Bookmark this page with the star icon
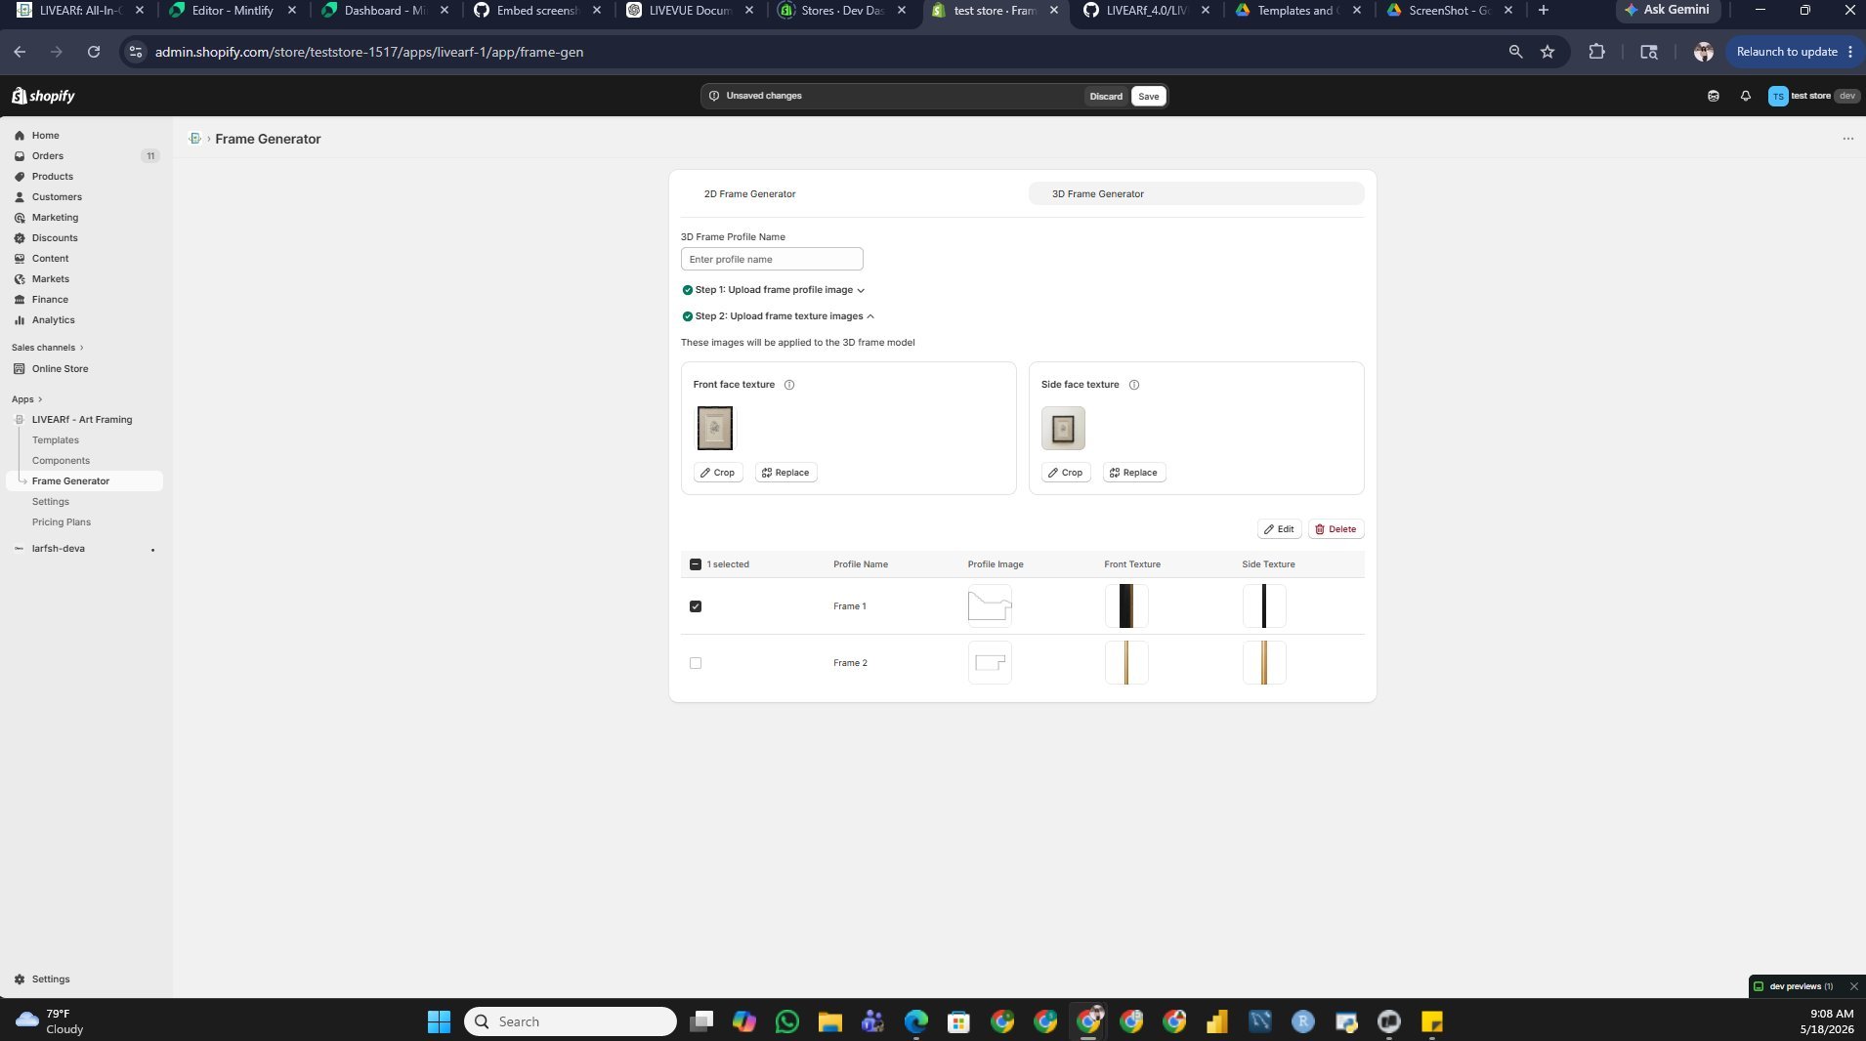1866x1041 pixels. 1548,52
